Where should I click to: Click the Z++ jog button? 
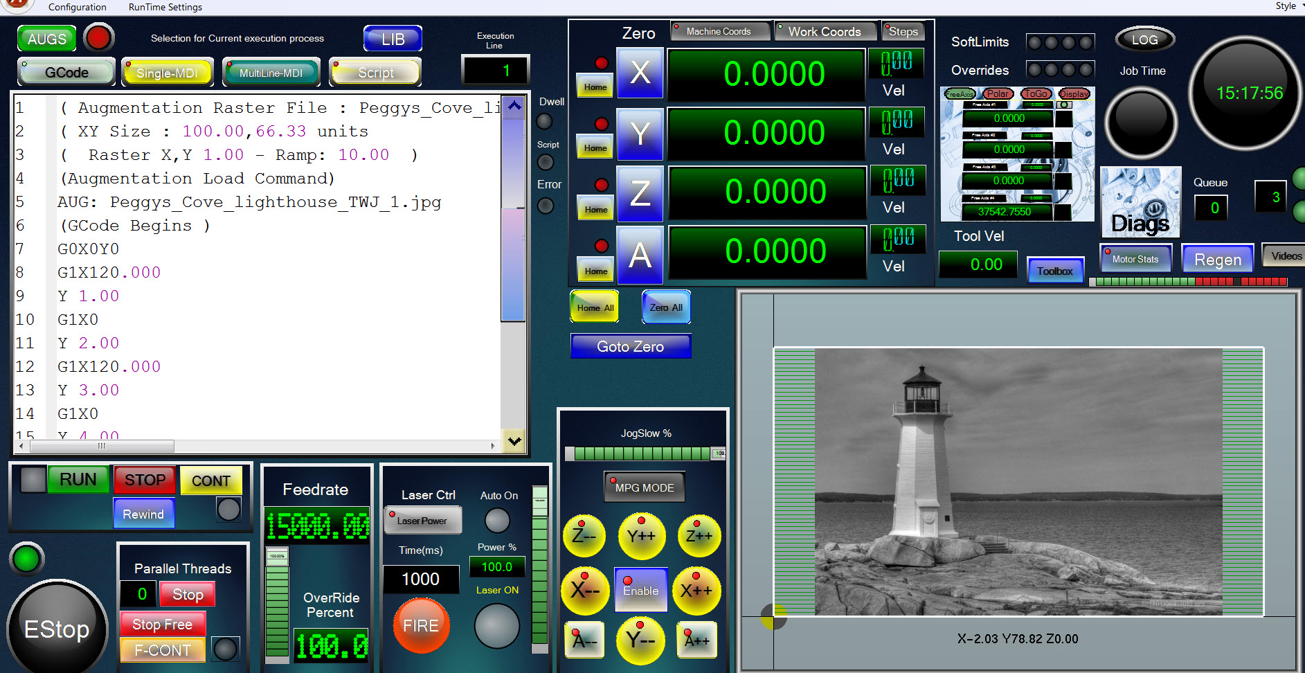[699, 536]
